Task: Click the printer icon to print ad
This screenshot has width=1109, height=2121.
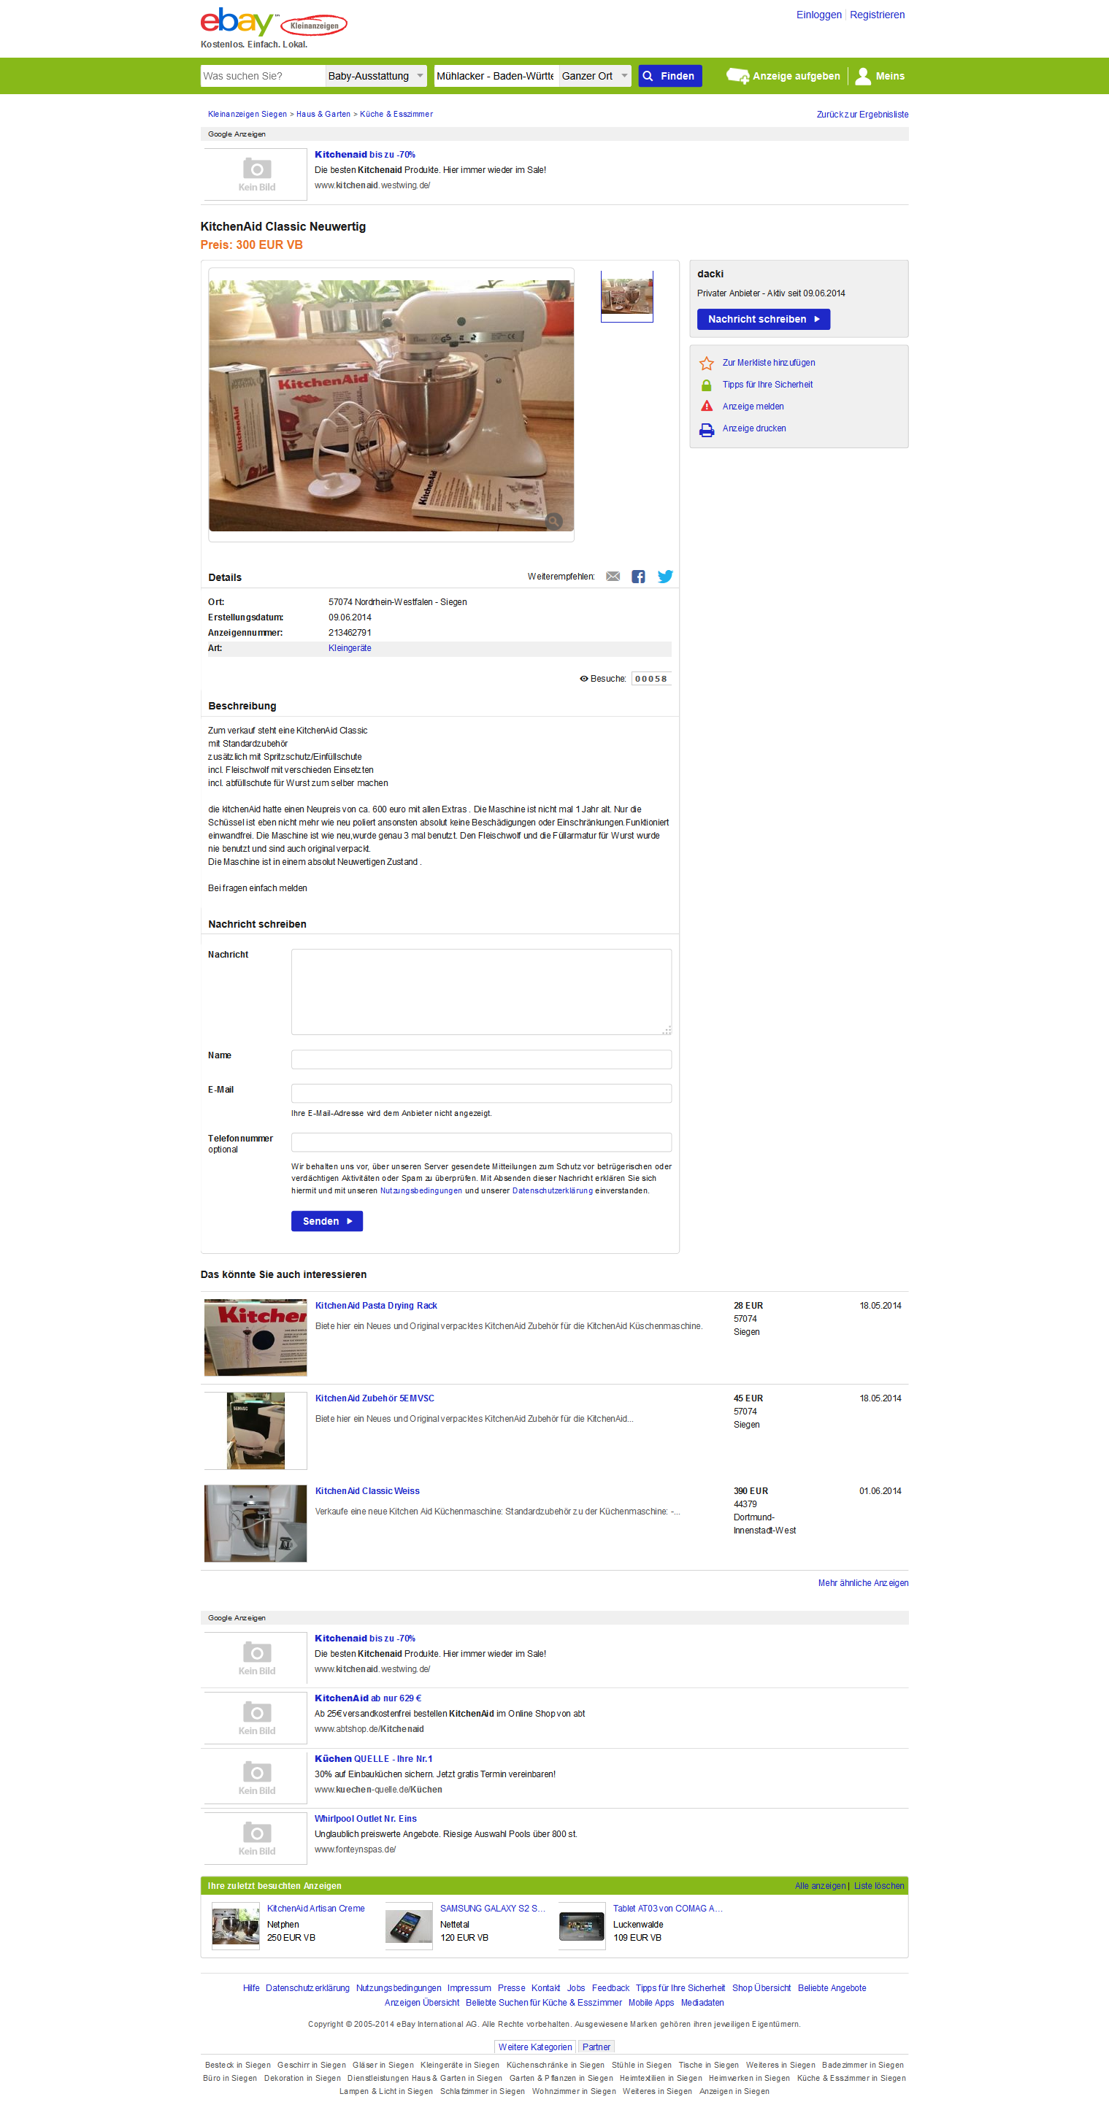Action: click(x=707, y=430)
